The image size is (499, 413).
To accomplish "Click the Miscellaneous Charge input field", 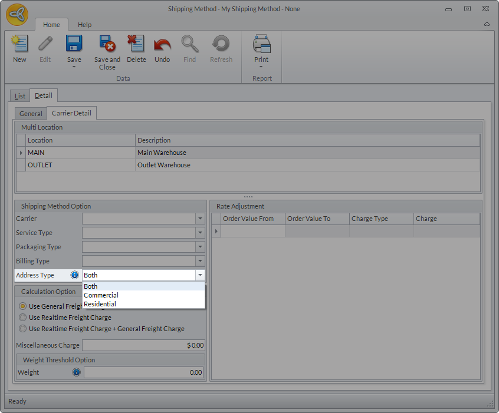I will pos(143,345).
